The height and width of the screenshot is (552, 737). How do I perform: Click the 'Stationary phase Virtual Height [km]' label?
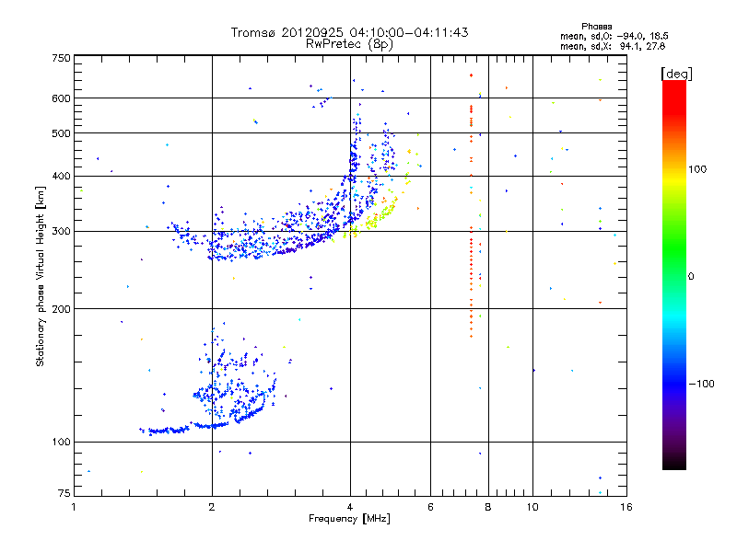pos(41,276)
